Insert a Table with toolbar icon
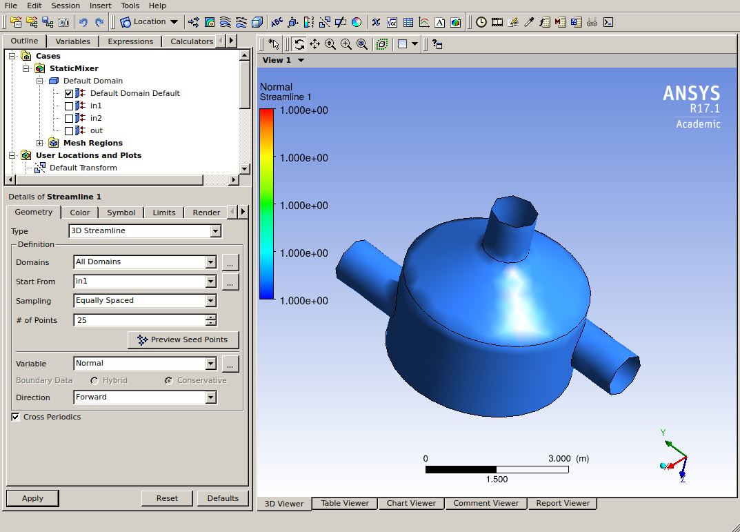The width and height of the screenshot is (740, 532). point(408,22)
